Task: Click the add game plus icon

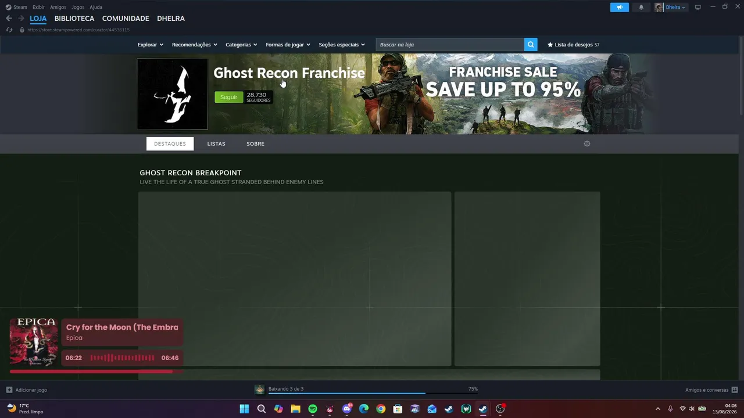Action: (9, 390)
